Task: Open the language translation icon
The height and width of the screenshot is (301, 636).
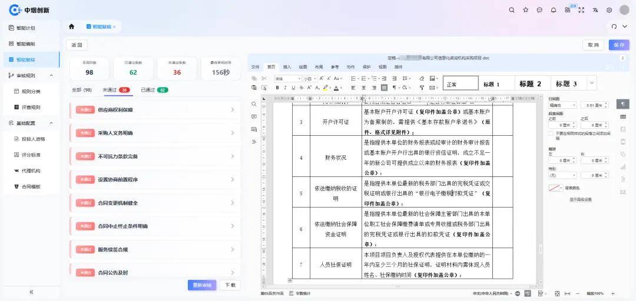Action: tap(595, 10)
